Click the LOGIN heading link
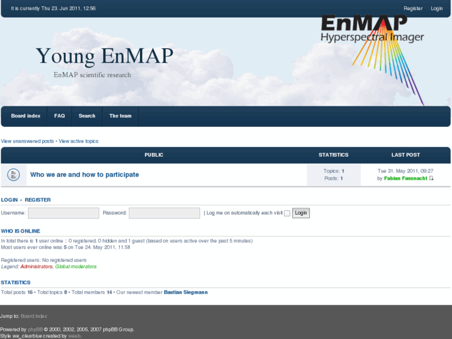Screen dimensions: 452x339 9,200
